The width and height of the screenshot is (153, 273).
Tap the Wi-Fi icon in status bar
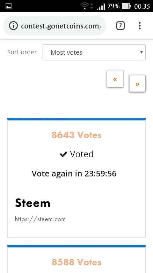(85, 6)
